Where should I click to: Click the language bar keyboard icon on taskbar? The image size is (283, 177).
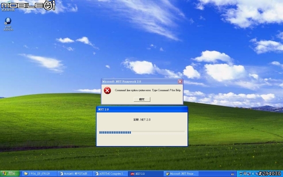pos(233,174)
